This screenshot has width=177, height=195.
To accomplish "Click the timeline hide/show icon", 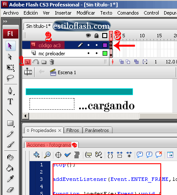I will click(28, 72).
